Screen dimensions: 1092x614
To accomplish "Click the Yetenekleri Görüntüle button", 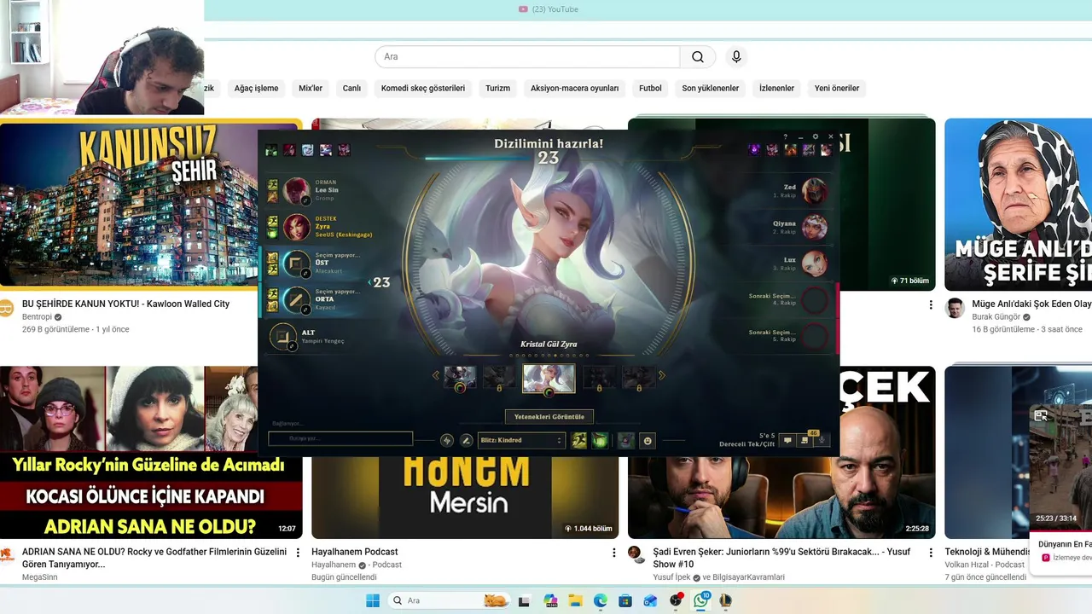I will [549, 416].
